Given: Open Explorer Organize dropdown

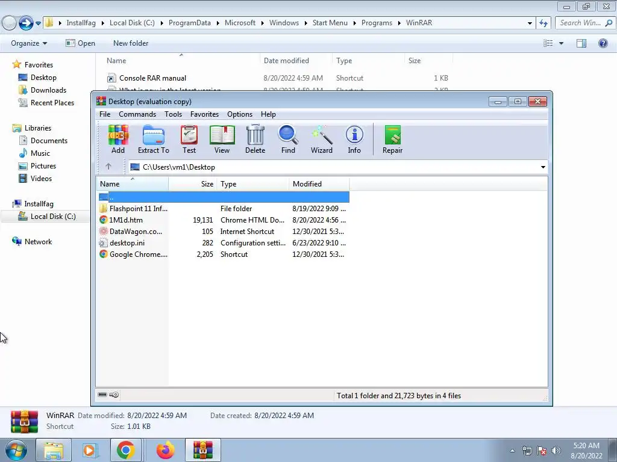Looking at the screenshot, I should pos(29,43).
